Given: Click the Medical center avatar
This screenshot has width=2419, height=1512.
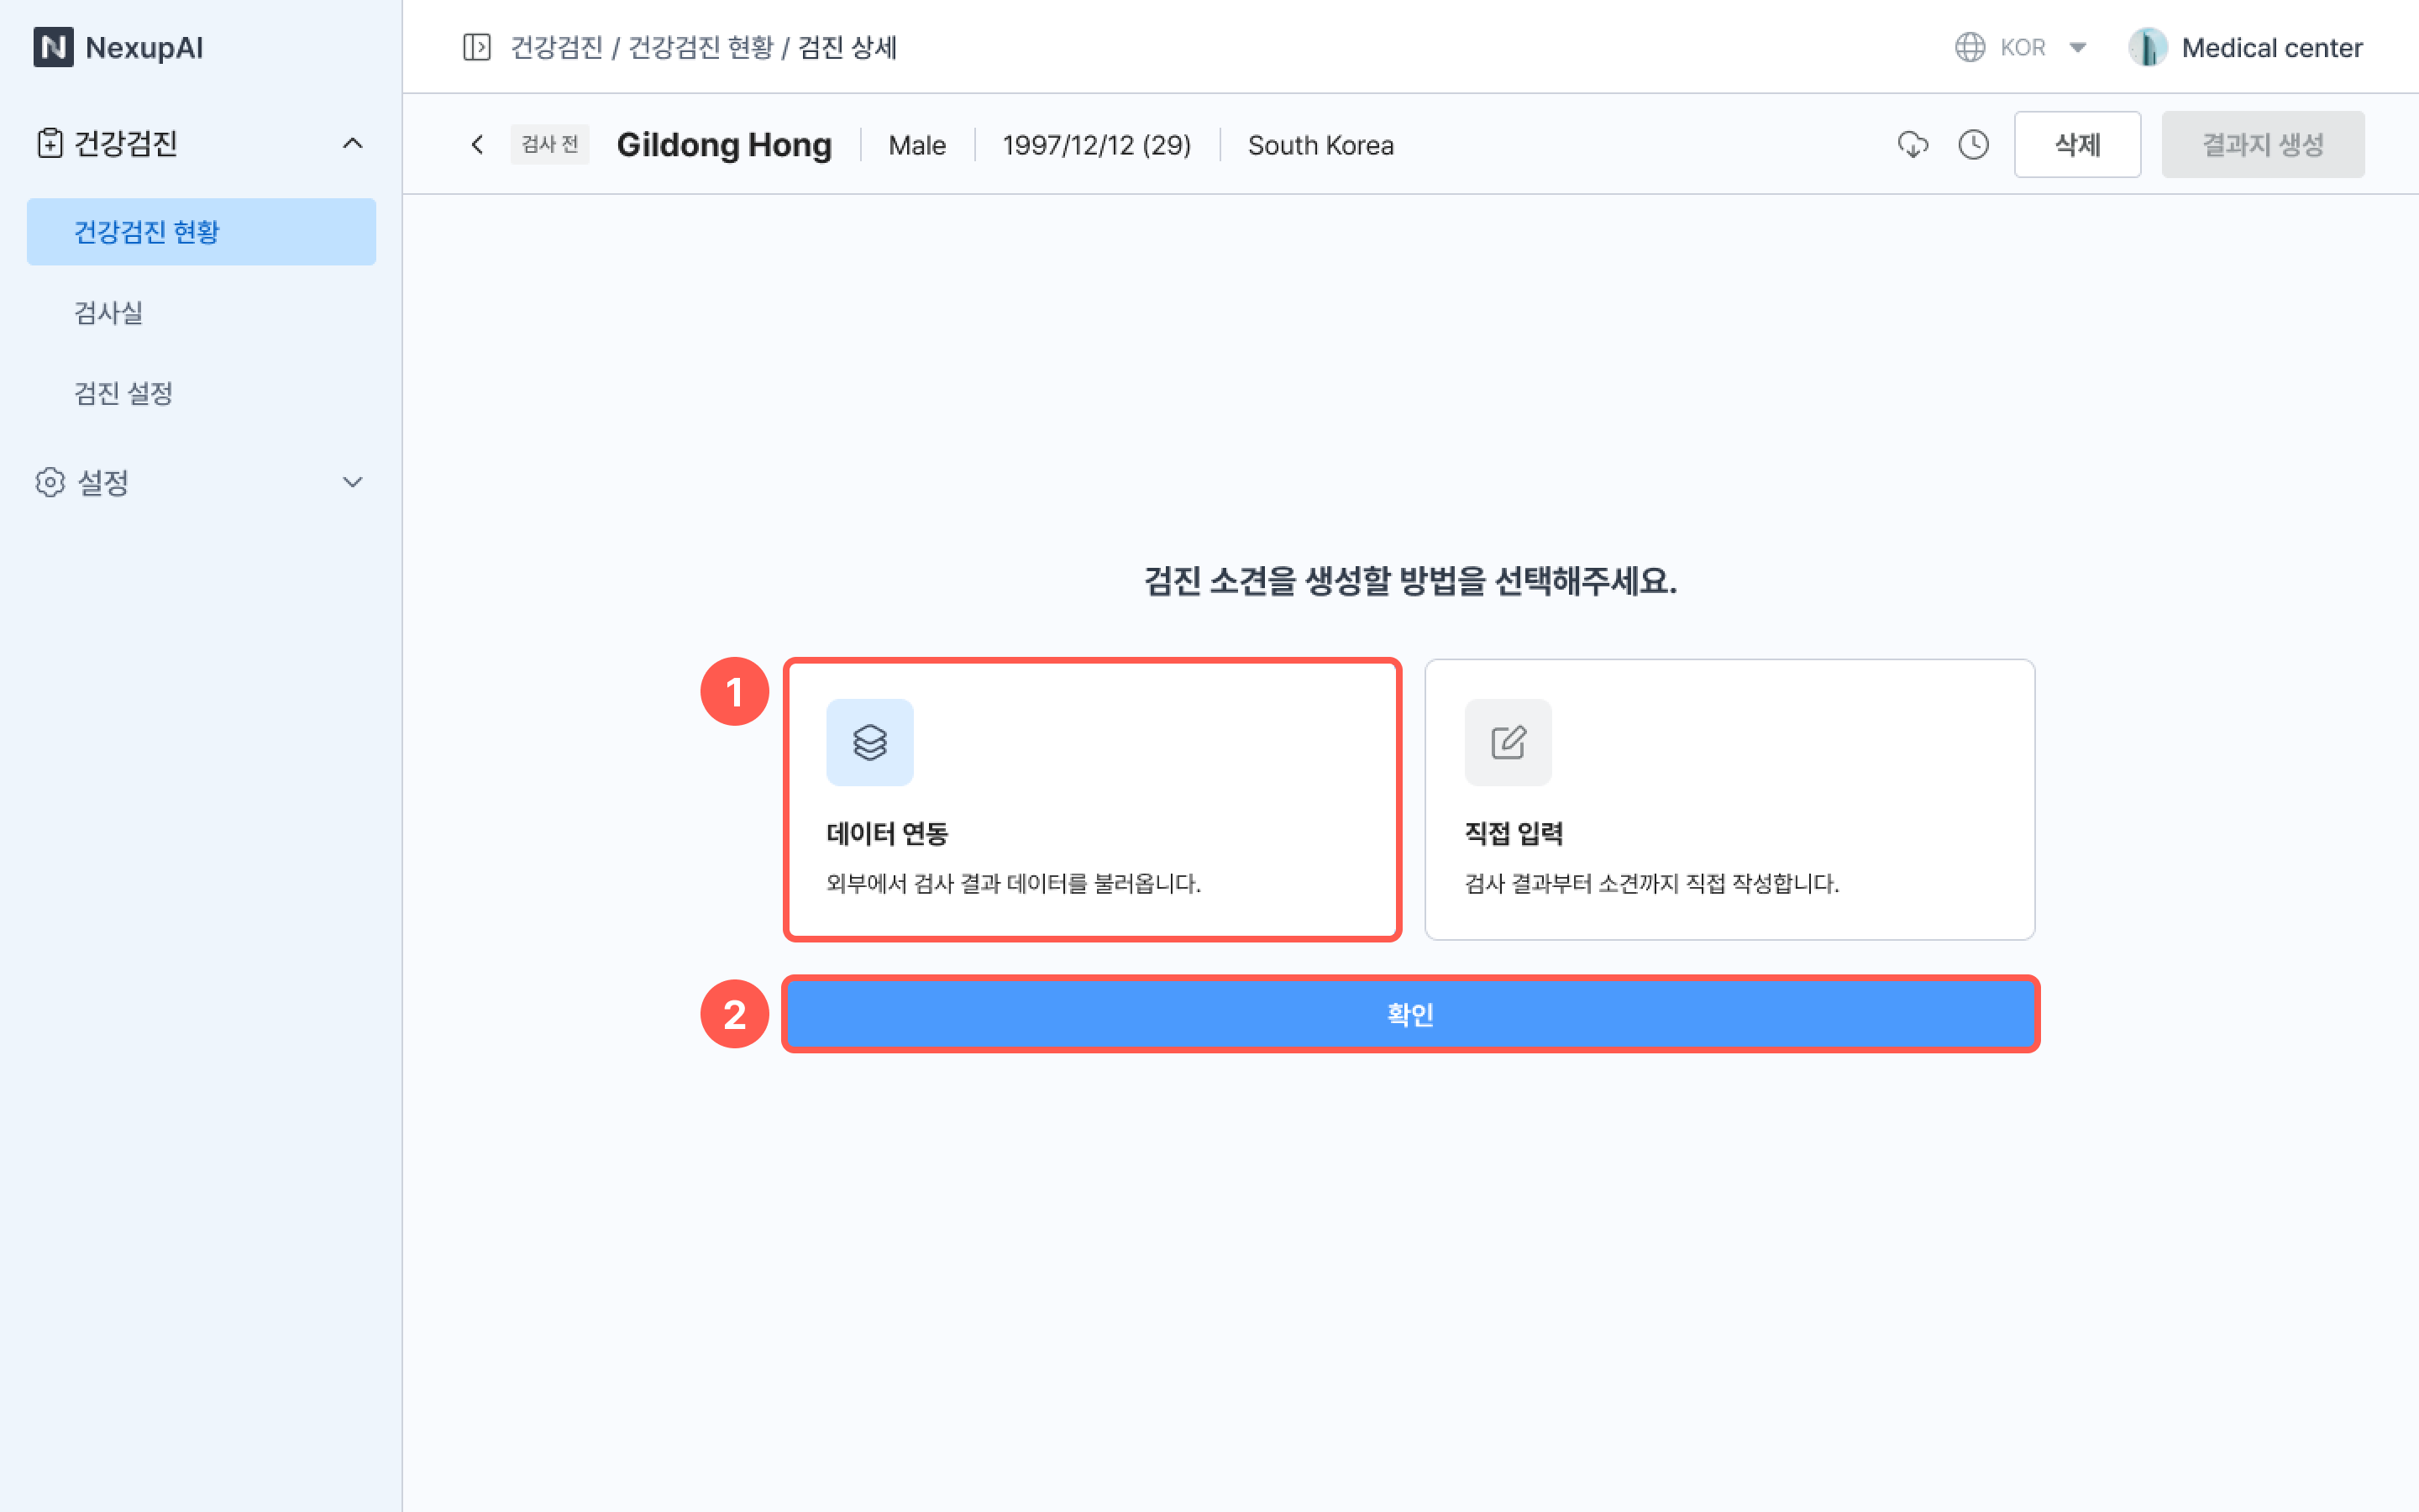Looking at the screenshot, I should 2147,47.
